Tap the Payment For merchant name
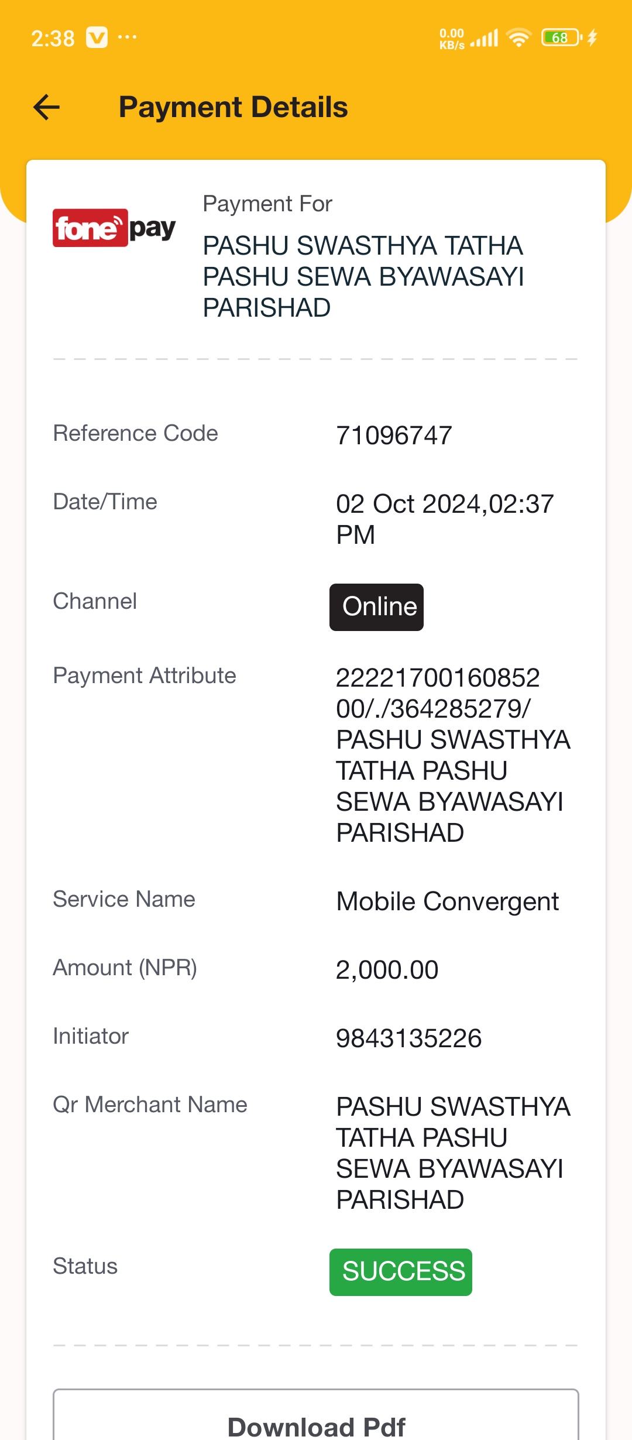Viewport: 632px width, 1440px height. coord(363,276)
